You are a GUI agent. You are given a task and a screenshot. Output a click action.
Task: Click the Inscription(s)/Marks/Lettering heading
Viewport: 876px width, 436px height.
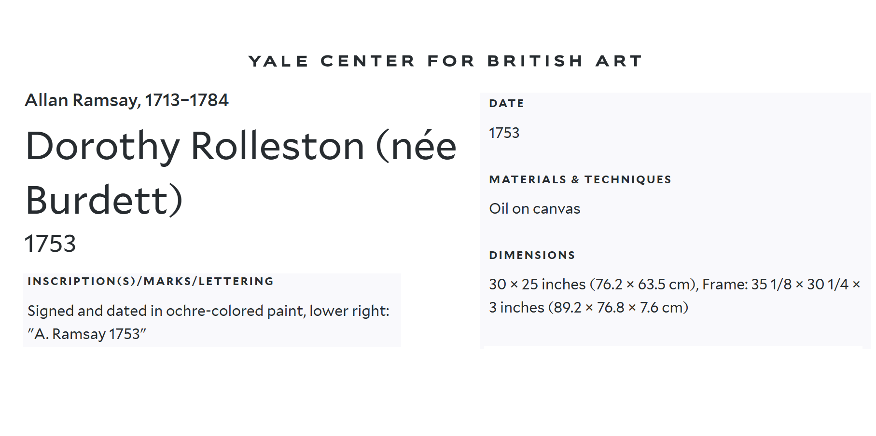point(151,281)
